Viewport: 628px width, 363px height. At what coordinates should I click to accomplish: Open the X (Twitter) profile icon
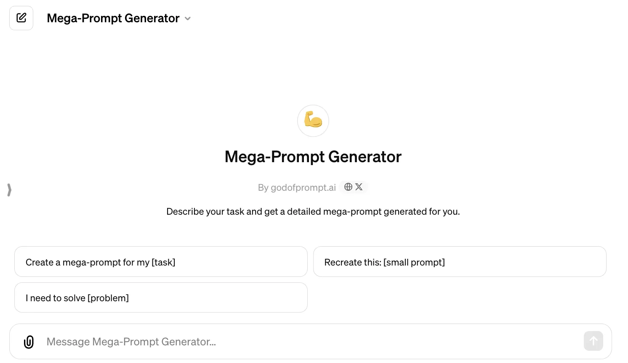click(x=359, y=187)
